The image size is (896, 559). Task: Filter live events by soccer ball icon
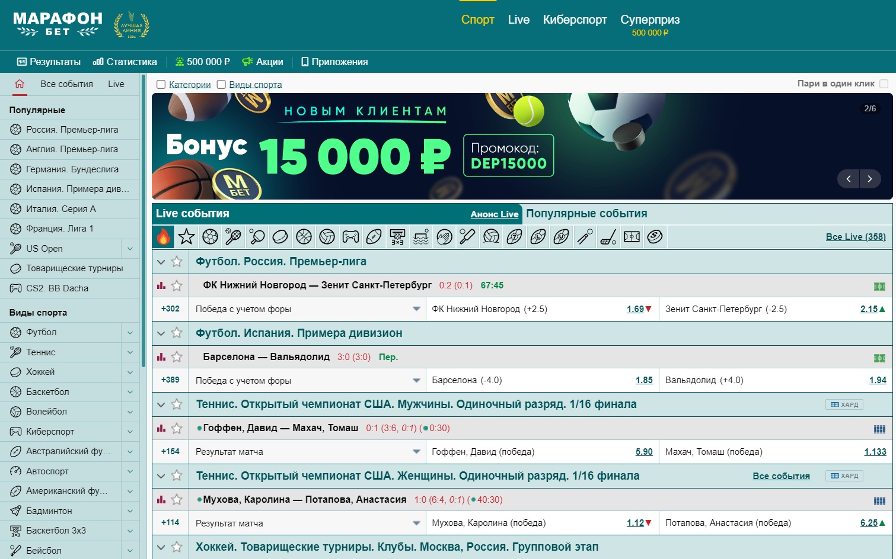[210, 237]
